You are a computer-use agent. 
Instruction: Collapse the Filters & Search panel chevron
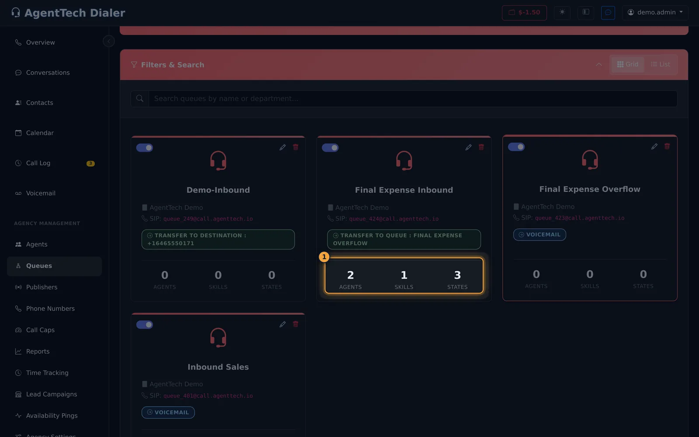599,65
